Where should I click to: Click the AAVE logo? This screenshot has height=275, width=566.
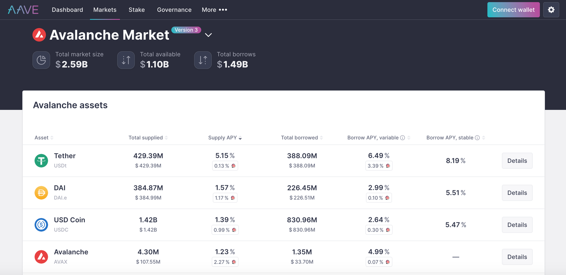click(22, 9)
